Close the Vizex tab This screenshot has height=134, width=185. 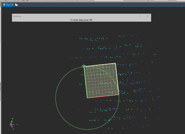(x=12, y=5)
